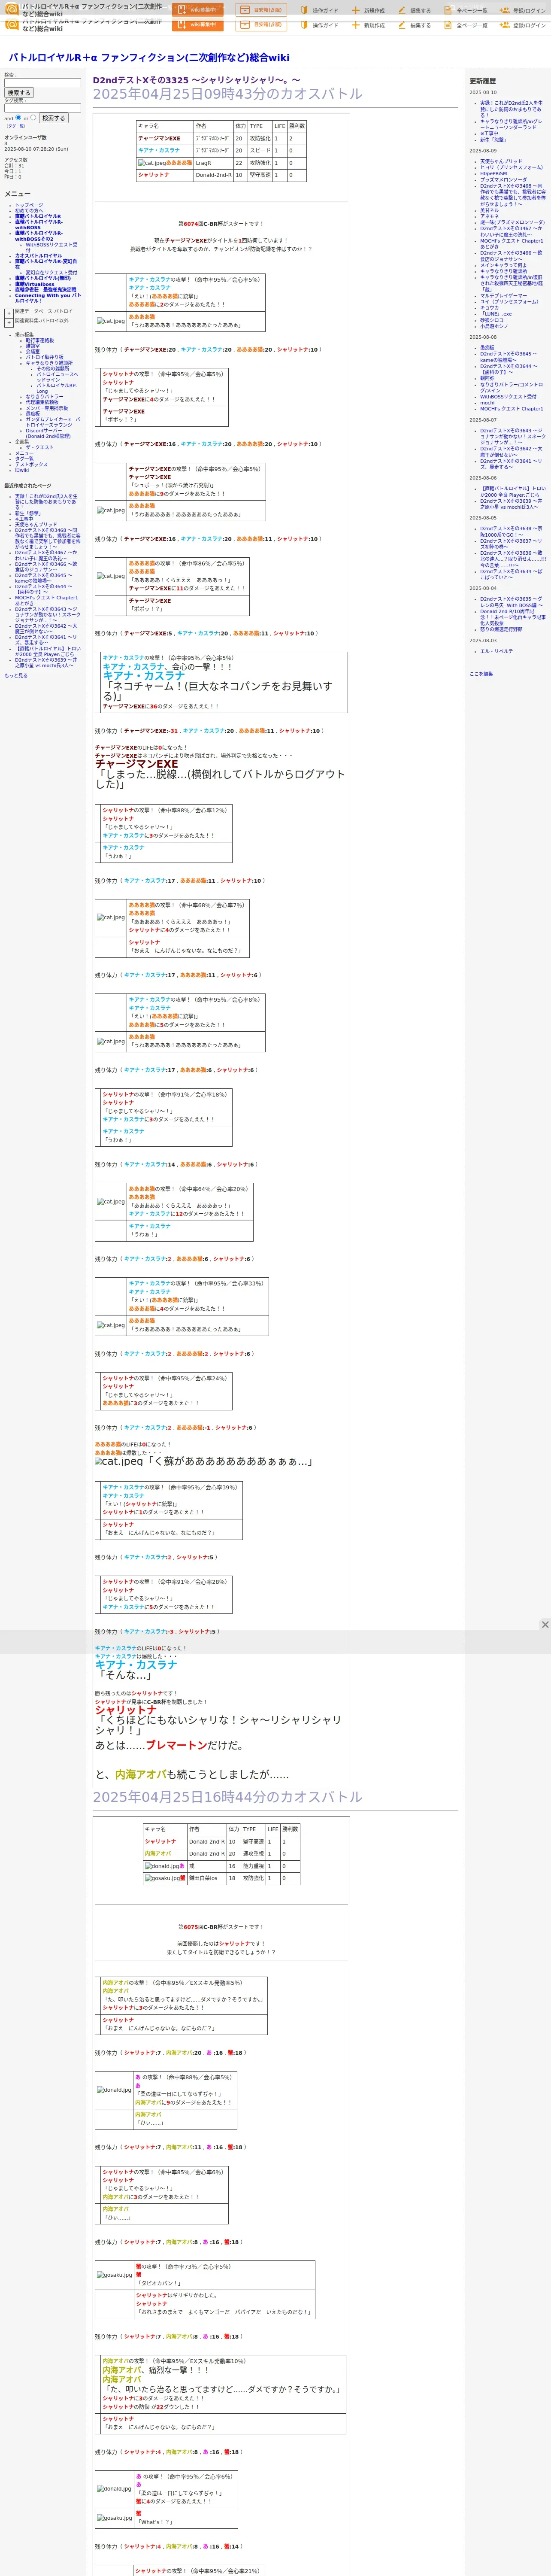The image size is (551, 2576).
Task: Open トップページ in the menu
Action: coord(29,205)
